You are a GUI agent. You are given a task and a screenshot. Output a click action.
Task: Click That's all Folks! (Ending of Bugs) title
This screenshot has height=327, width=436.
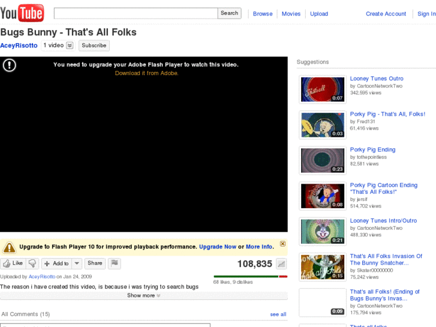(384, 295)
